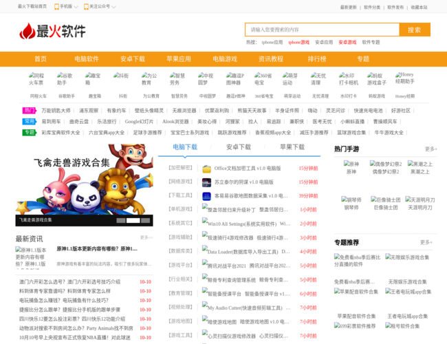Viewport: 447px width, 344px height.
Task: Click the 客易易谷歌地图数据采集 app icon
Action: tap(206, 196)
